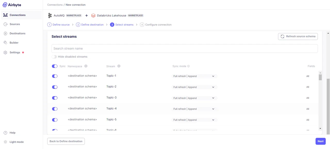Enable Hide disabled streams
Viewport: 330px width, 149px height.
coord(54,57)
